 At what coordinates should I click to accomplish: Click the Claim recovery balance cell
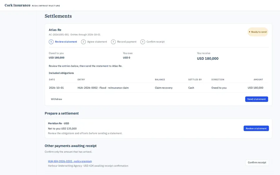[164, 88]
